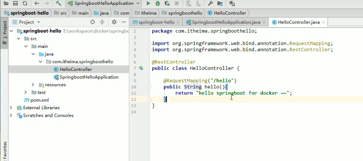Collapse the main folder node

26,46
